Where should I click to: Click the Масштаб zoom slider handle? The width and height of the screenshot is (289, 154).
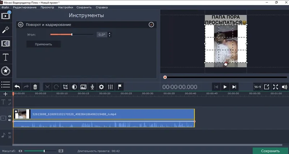(44, 151)
